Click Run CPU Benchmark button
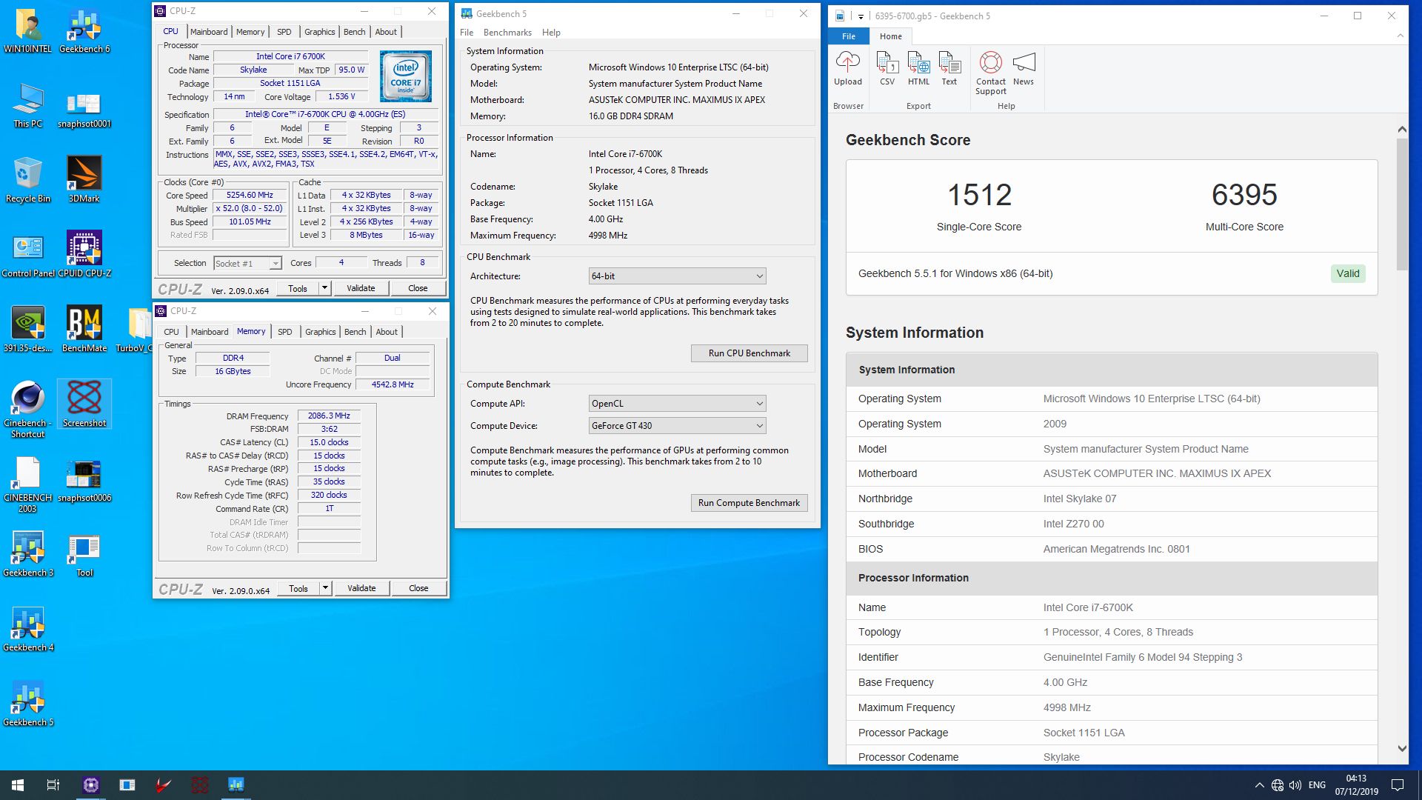 (x=749, y=353)
